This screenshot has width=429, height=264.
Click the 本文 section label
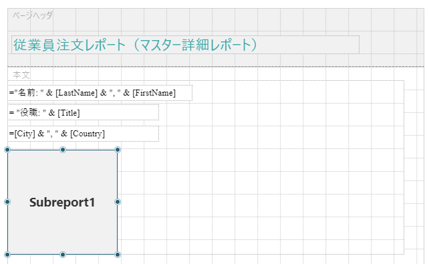click(21, 75)
